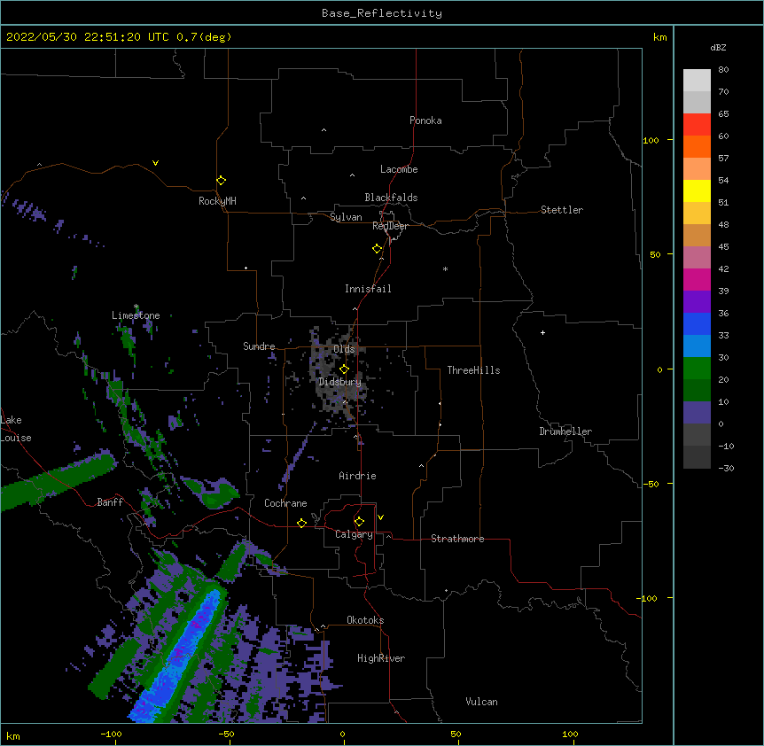Click the white asterisk marker east of Innisfail
This screenshot has height=746, width=764.
click(x=445, y=268)
